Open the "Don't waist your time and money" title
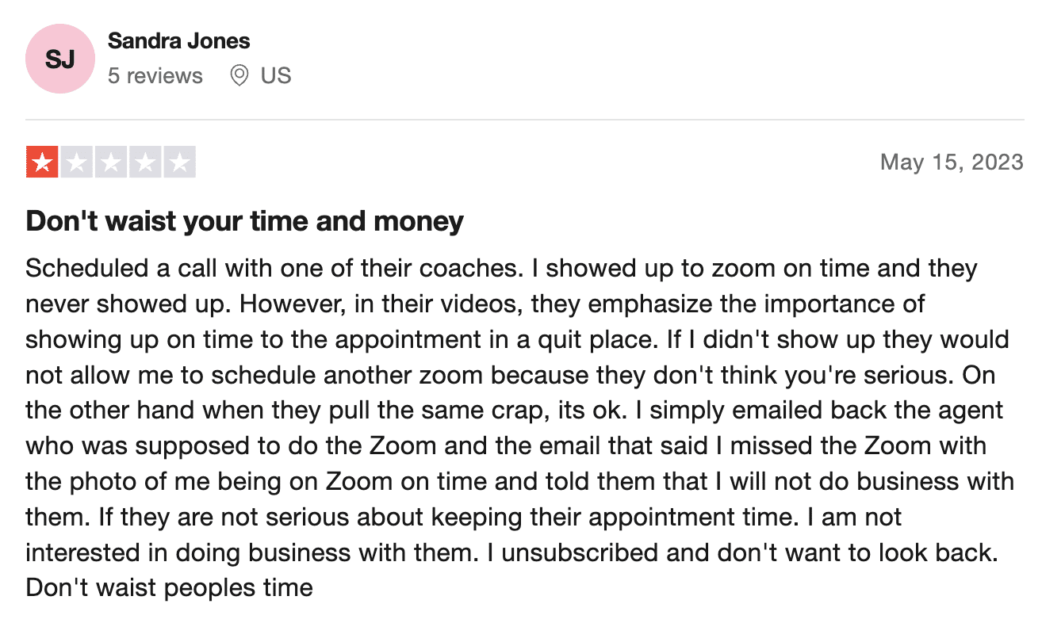This screenshot has width=1042, height=623. point(245,220)
